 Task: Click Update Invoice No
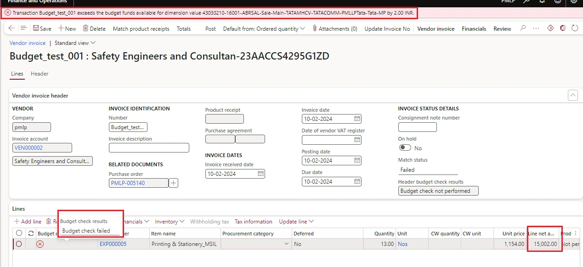point(387,28)
